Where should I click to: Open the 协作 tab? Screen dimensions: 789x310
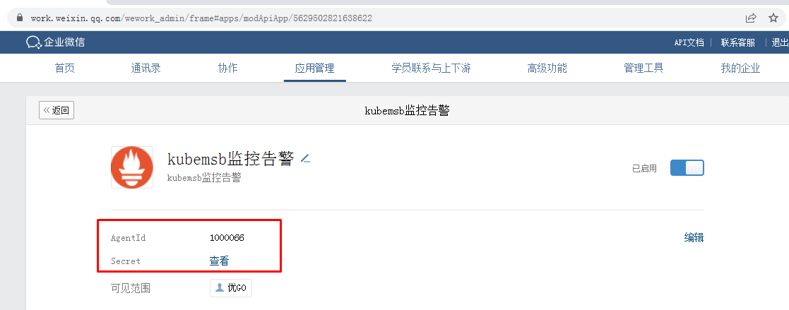pos(228,68)
